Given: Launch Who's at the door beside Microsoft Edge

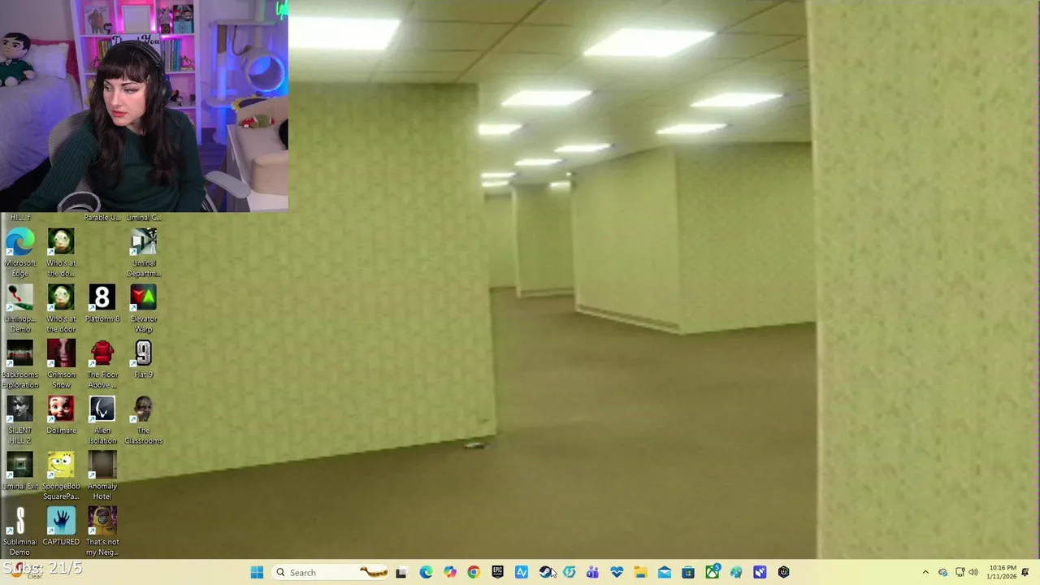Looking at the screenshot, I should coord(61,253).
